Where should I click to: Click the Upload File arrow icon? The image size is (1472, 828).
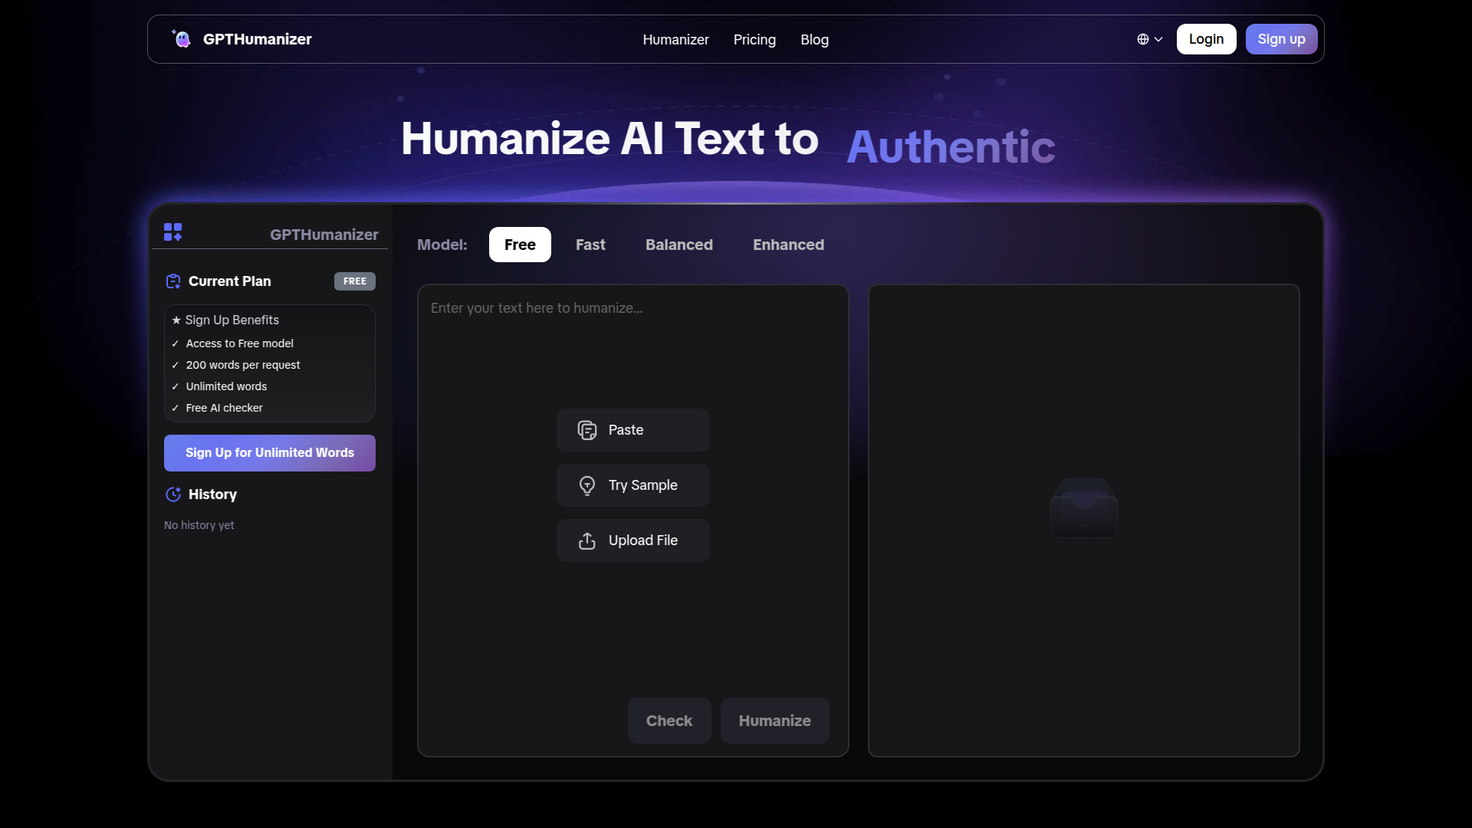(x=587, y=540)
